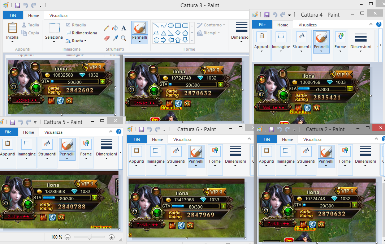The height and width of the screenshot is (244, 385).
Task: Open the File menu in Cattura 6
Action: click(x=137, y=140)
